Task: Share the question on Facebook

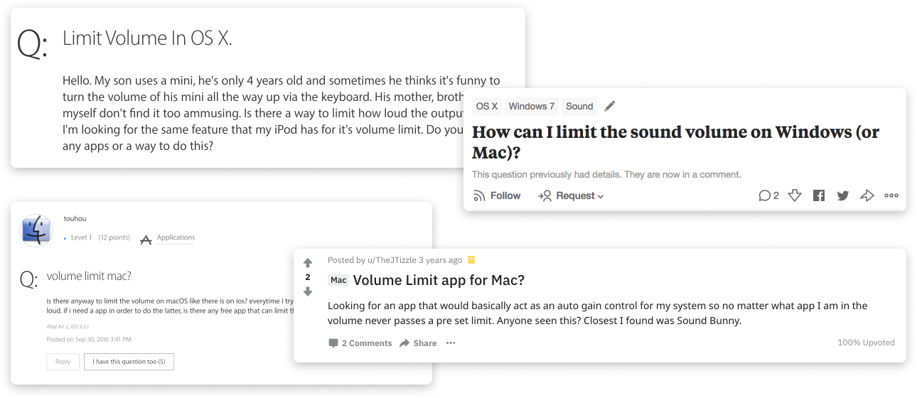Action: pos(819,195)
